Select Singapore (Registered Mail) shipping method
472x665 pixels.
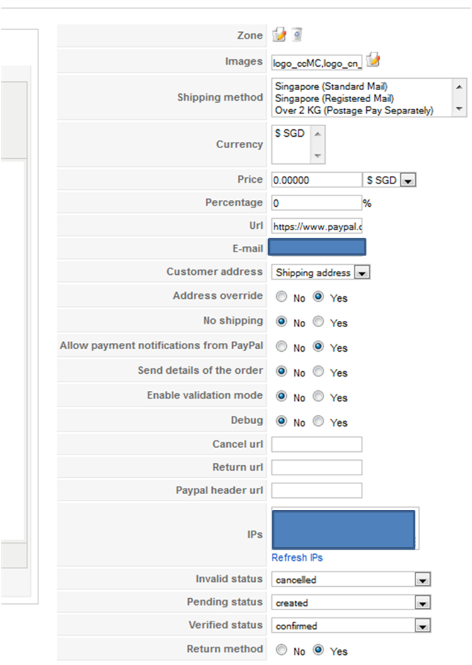click(334, 98)
